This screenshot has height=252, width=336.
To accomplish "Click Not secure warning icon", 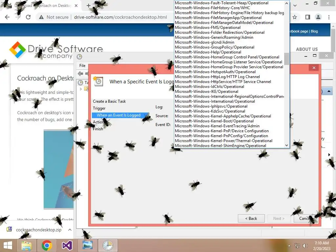I will 41,17.
